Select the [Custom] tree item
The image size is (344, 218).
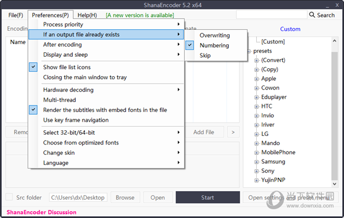273,41
